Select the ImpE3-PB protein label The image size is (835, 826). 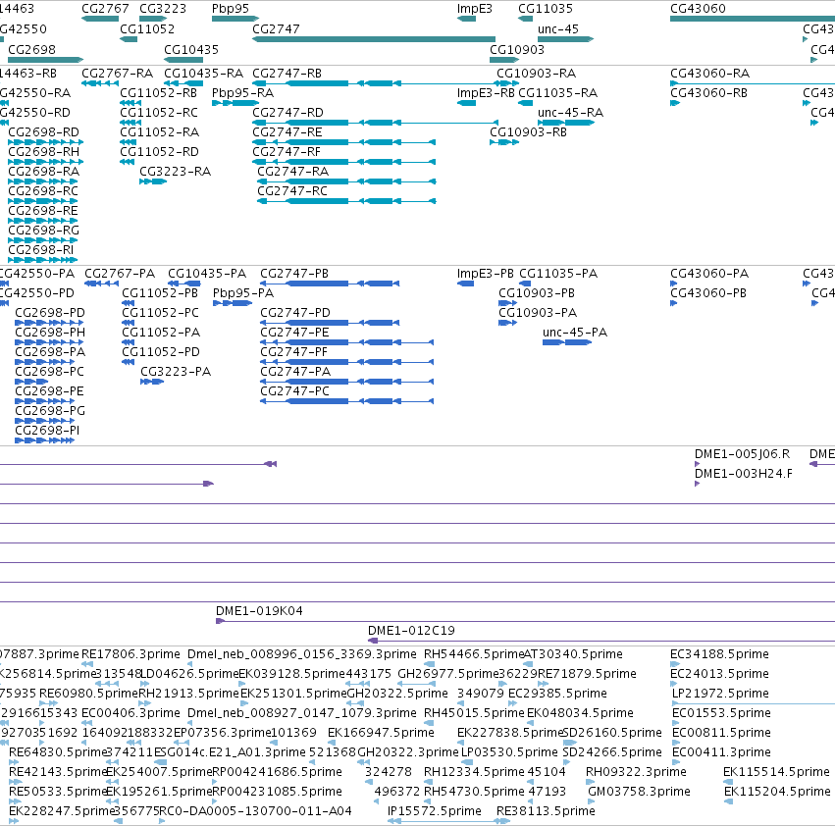tap(485, 273)
